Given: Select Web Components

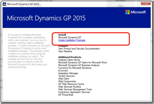Looking at the screenshot, I should (67, 81).
